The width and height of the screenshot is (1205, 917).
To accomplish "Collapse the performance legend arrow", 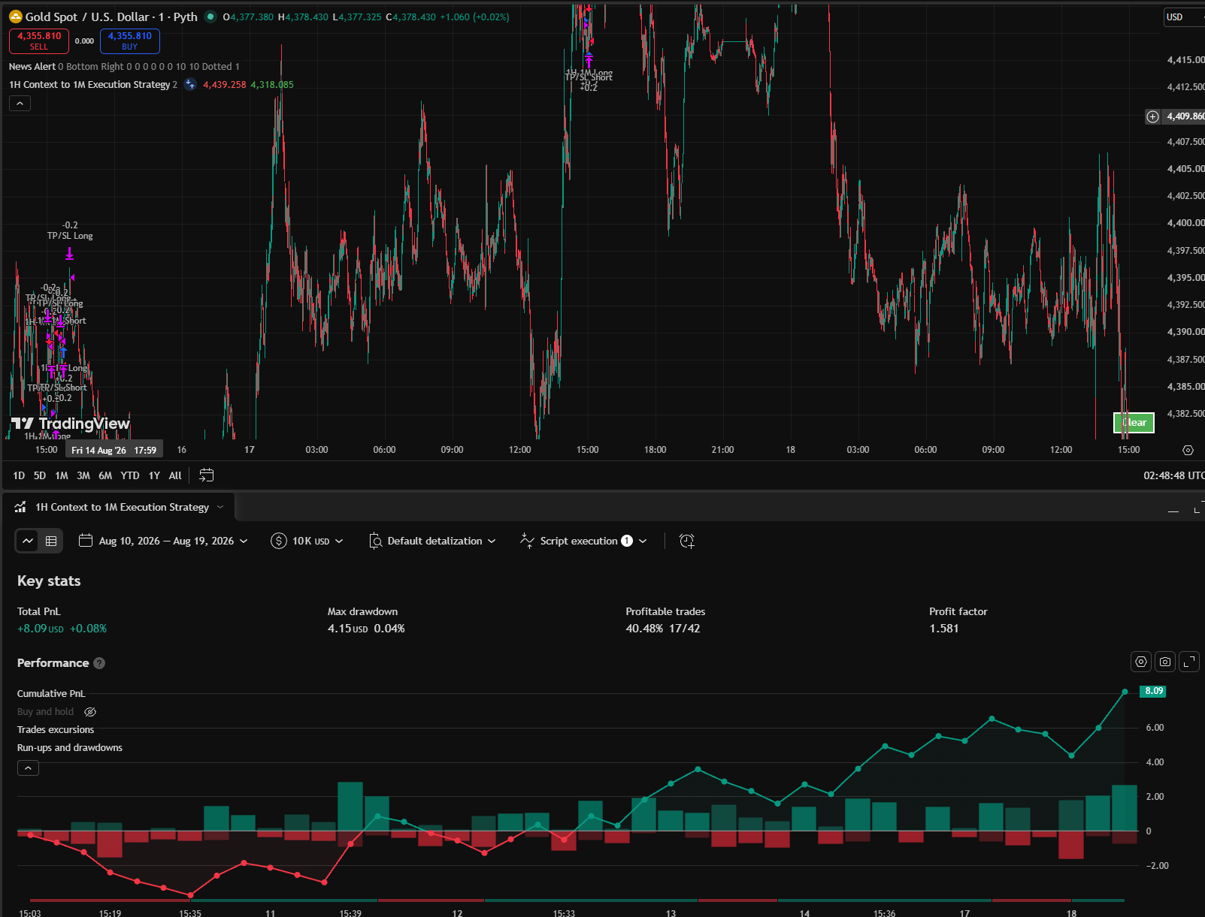I will coord(28,768).
